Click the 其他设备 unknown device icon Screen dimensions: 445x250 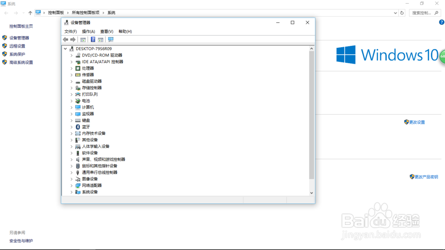click(x=78, y=140)
